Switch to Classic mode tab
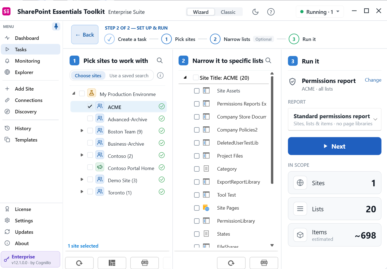387x269 pixels. pos(228,12)
